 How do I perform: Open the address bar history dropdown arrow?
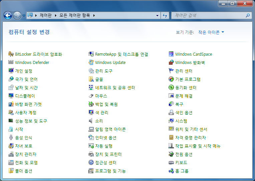point(158,16)
